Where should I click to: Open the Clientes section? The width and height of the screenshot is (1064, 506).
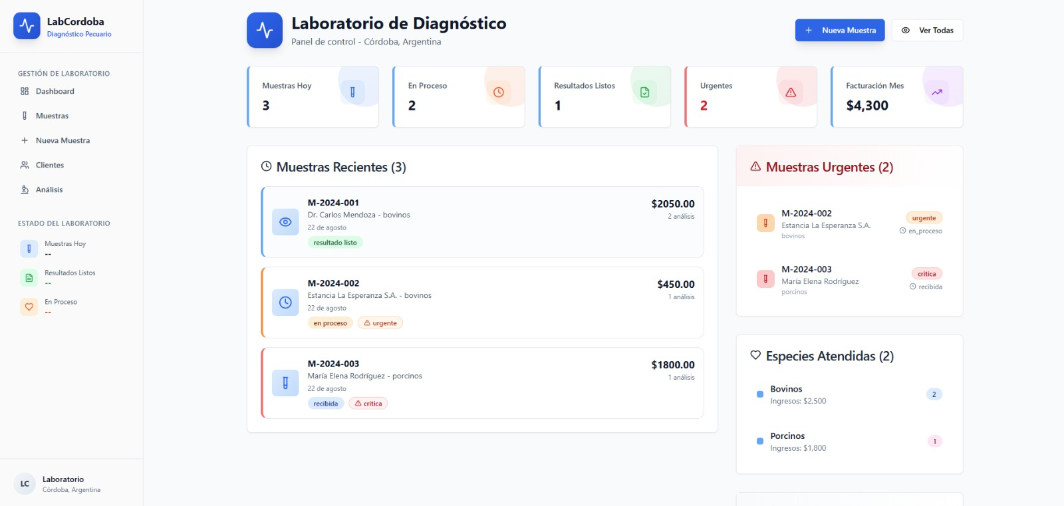click(71, 165)
